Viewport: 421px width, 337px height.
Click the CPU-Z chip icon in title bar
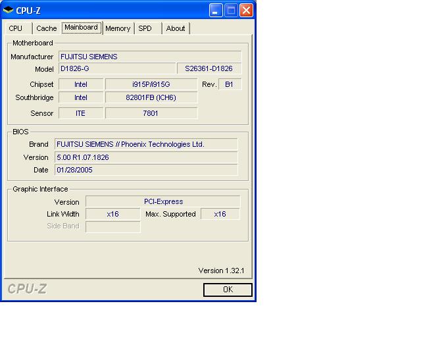pyautogui.click(x=8, y=11)
